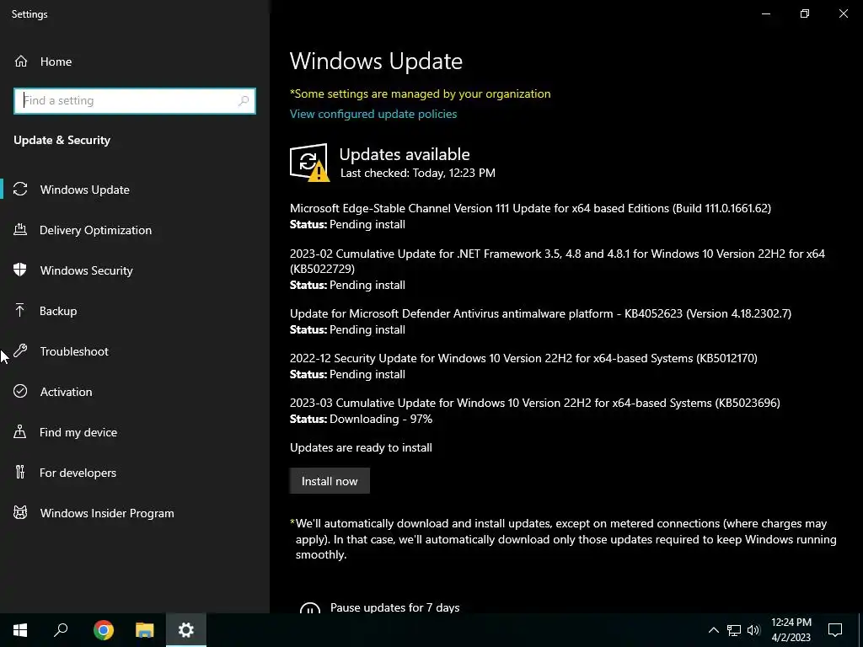Viewport: 863px width, 647px height.
Task: Click the Windows Update sync arrows icon in sidebar
Action: tap(20, 190)
